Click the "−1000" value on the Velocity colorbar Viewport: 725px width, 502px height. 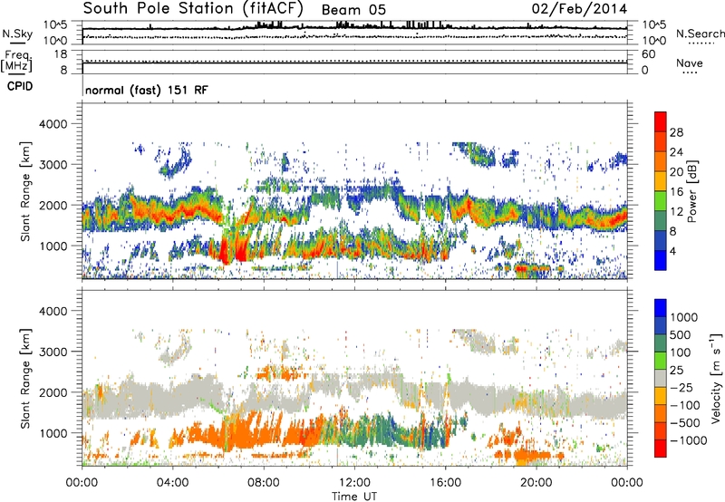click(689, 440)
